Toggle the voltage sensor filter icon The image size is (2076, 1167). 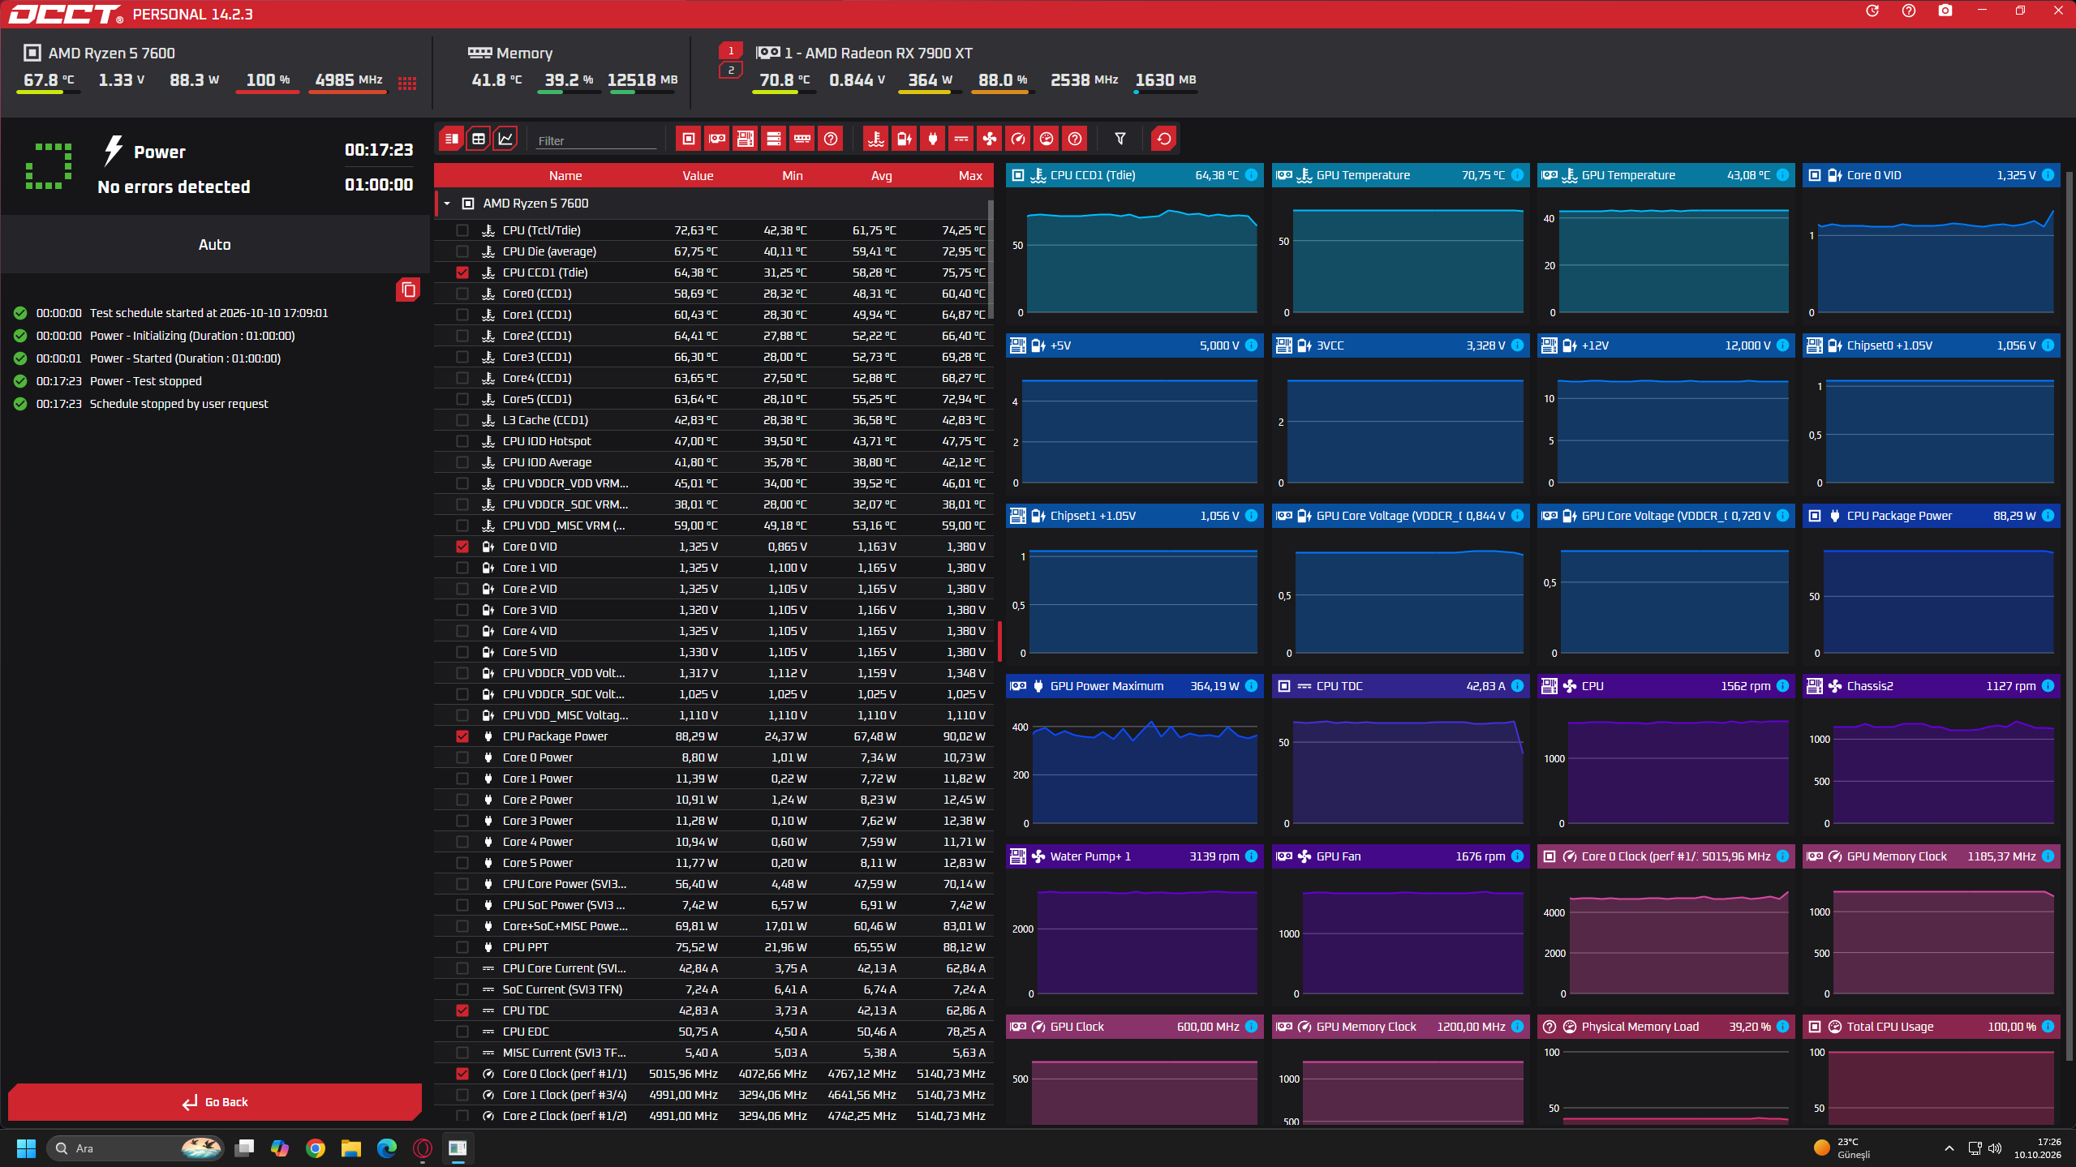(x=905, y=139)
